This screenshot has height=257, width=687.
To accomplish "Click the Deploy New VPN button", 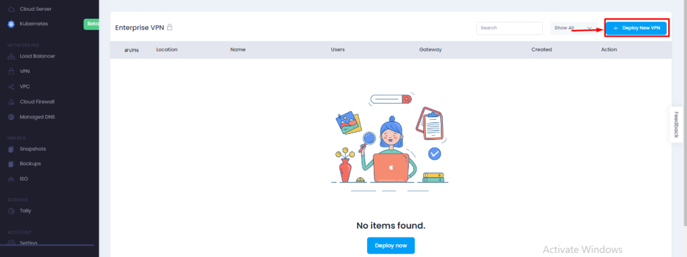I will coord(637,28).
